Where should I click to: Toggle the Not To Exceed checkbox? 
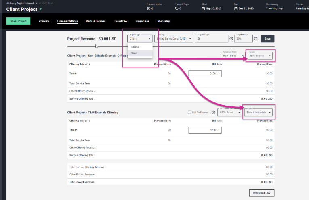click(189, 112)
